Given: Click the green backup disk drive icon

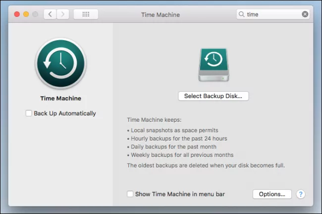Looking at the screenshot, I should 213,65.
